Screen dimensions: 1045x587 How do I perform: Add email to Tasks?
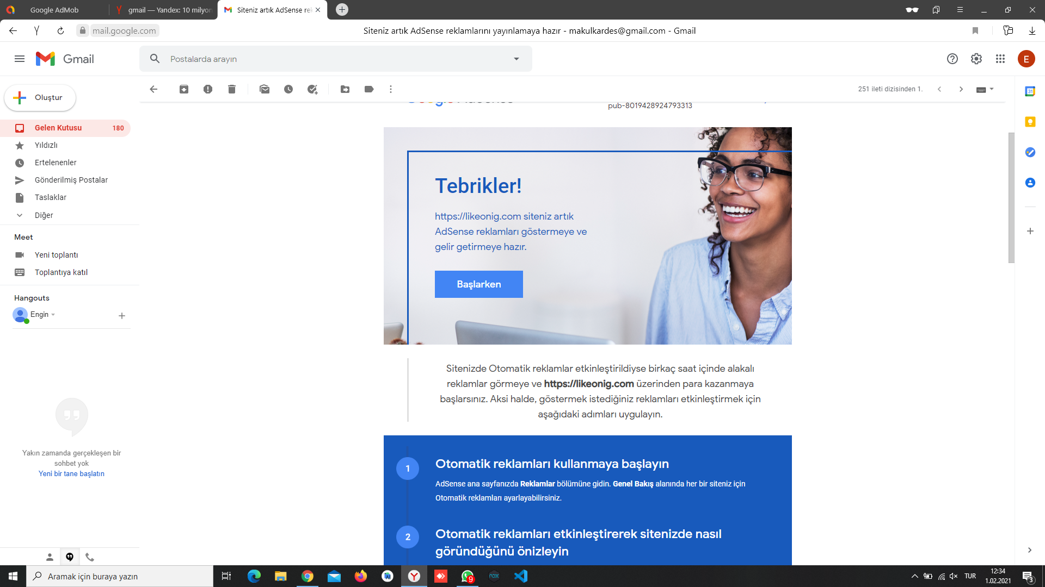(312, 89)
